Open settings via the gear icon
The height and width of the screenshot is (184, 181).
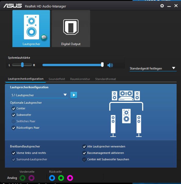click(x=162, y=6)
